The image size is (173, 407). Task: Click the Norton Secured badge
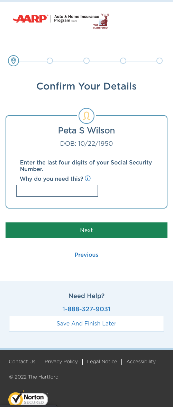point(28,399)
